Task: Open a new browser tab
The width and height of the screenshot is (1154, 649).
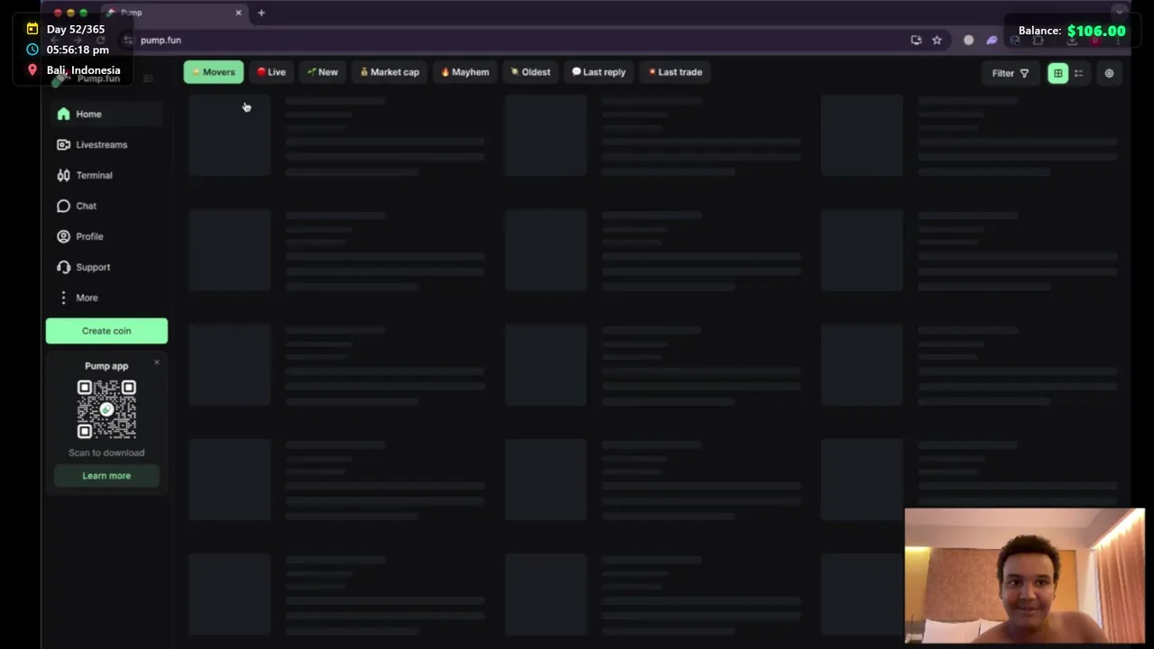Action: [x=261, y=13]
